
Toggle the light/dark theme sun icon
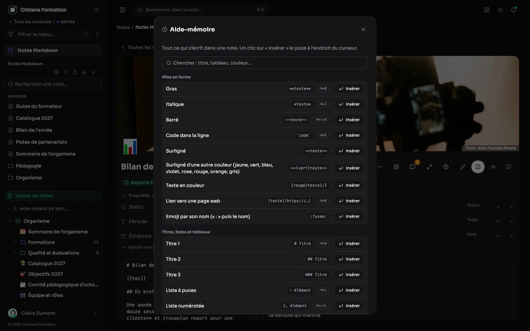click(x=500, y=10)
